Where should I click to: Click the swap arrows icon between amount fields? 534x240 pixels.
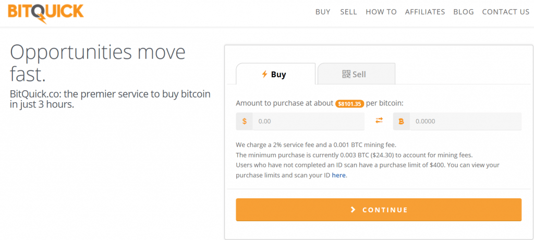click(379, 120)
